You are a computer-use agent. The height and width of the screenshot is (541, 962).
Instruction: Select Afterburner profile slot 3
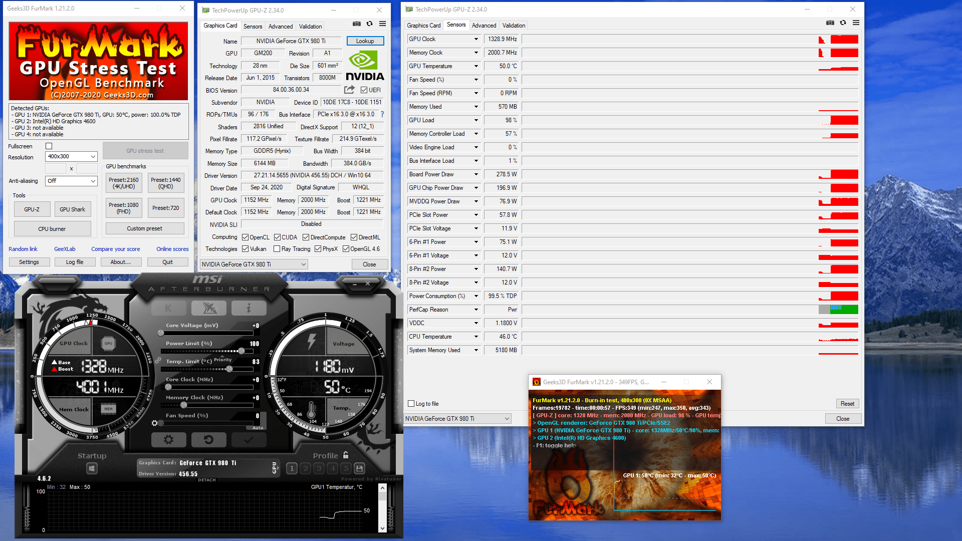click(319, 468)
